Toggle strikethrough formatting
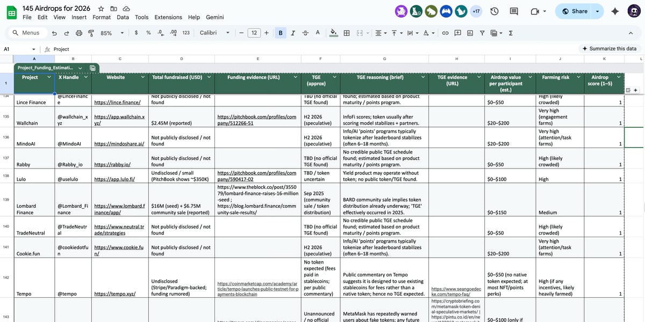Image resolution: width=645 pixels, height=322 pixels. click(305, 33)
